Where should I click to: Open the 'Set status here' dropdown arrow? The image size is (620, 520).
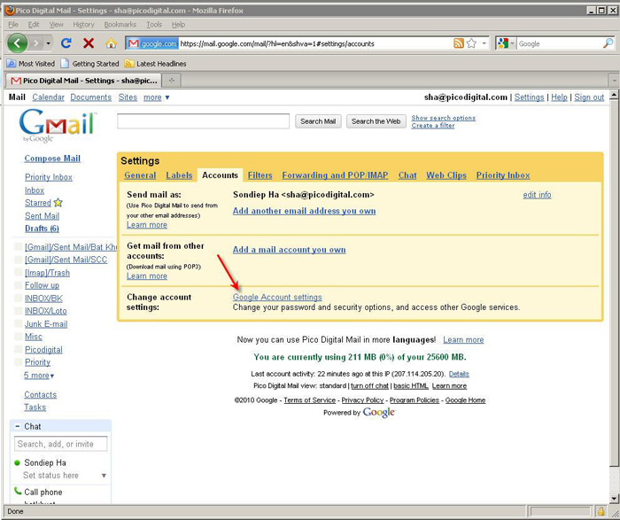click(x=104, y=476)
